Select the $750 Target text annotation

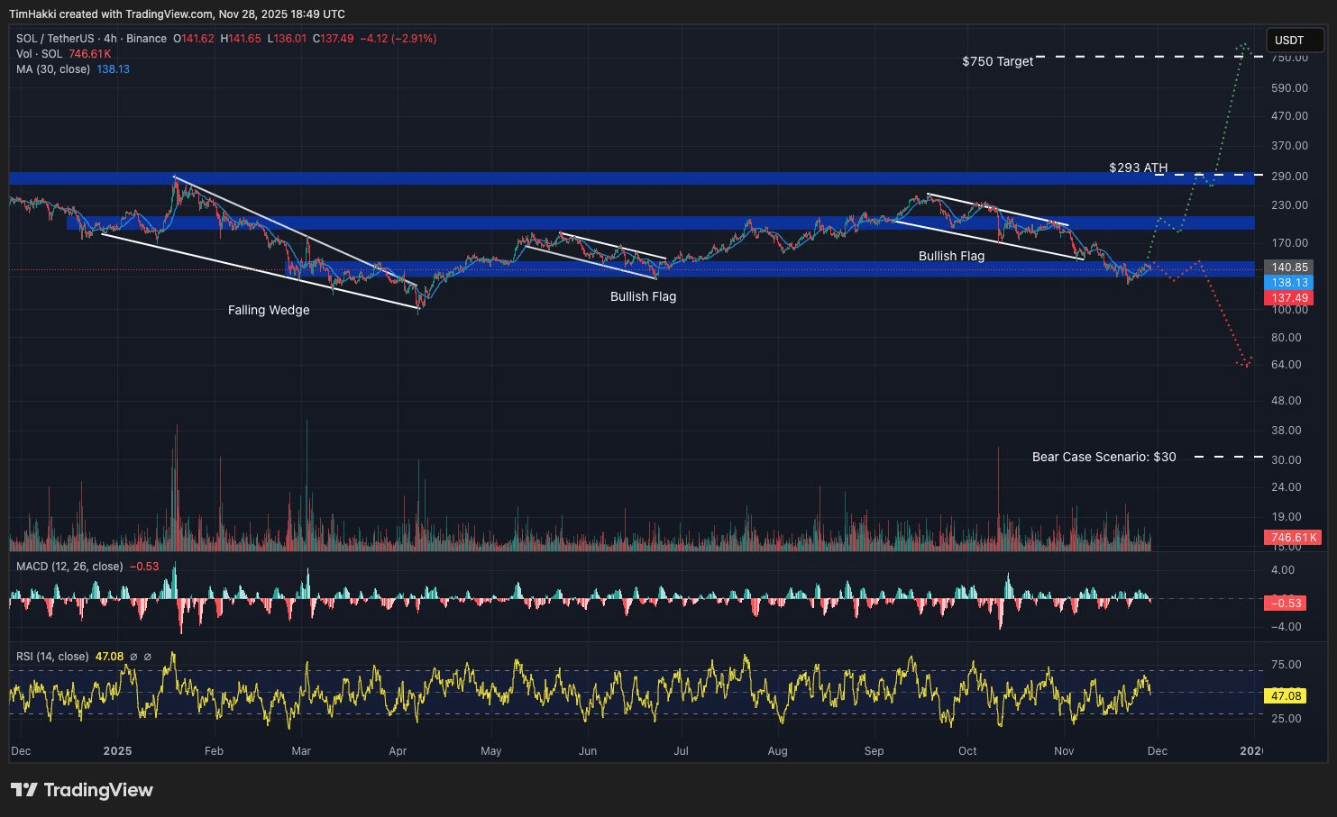pos(997,61)
